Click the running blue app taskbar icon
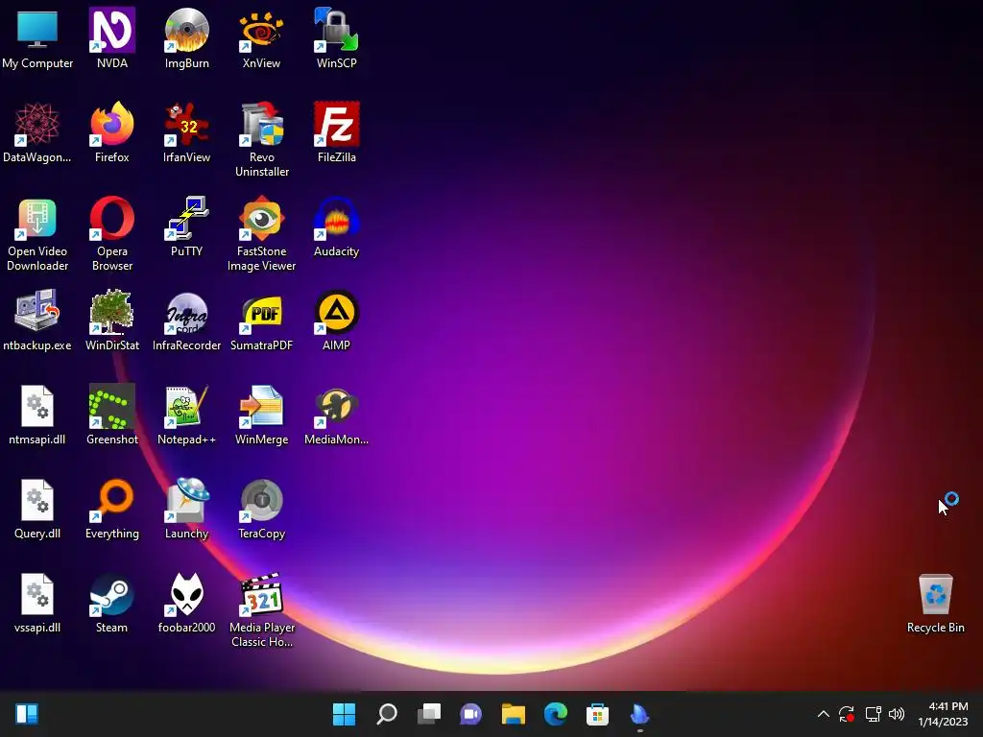983x737 pixels. point(640,714)
